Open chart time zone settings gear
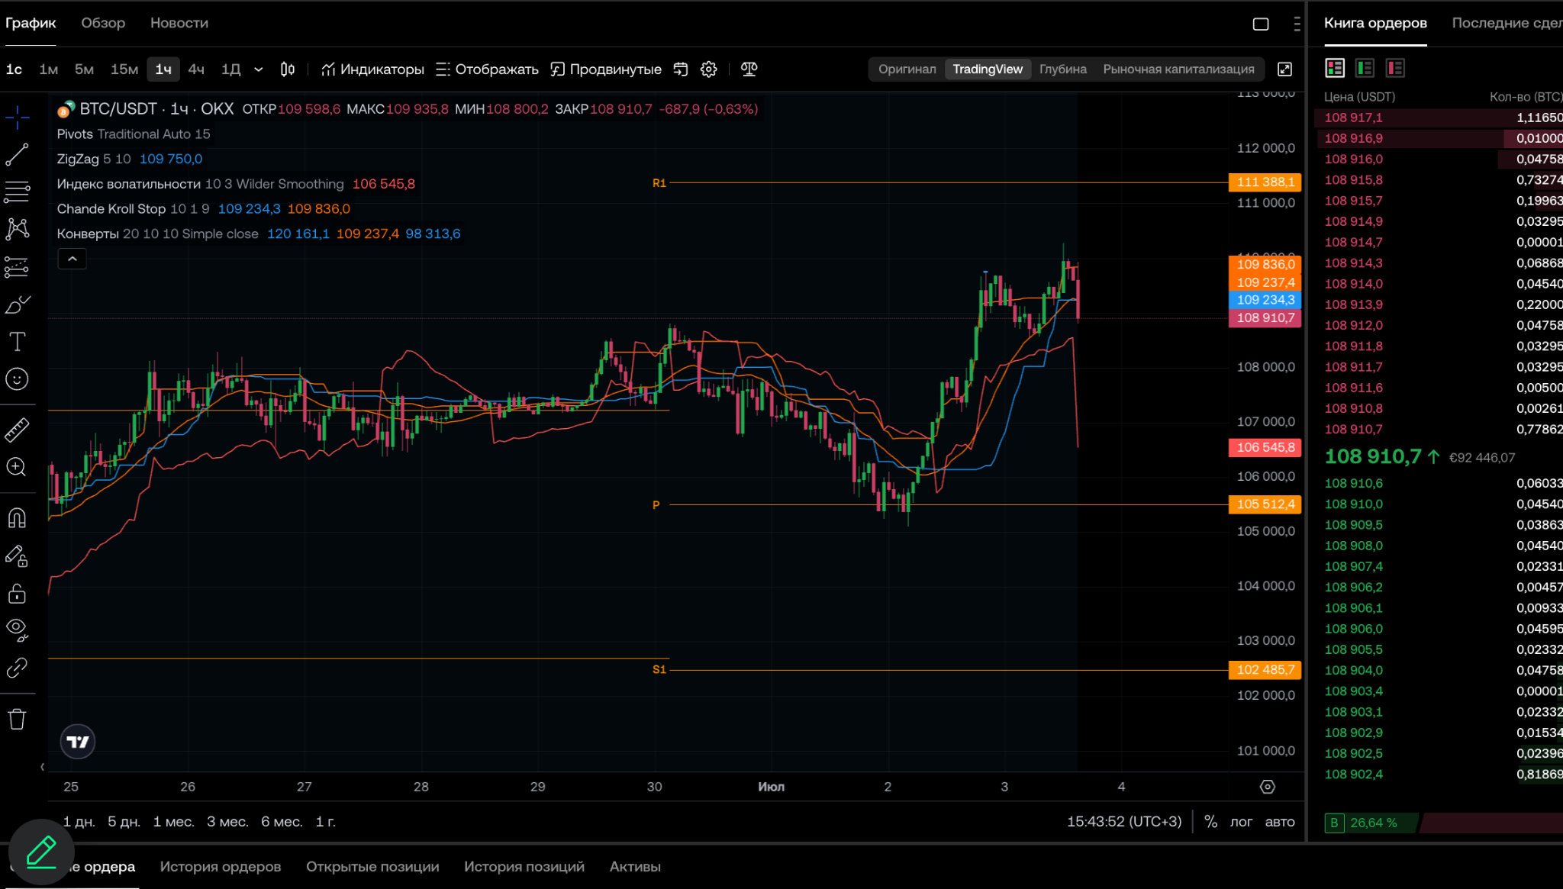This screenshot has width=1563, height=889. click(x=1268, y=787)
